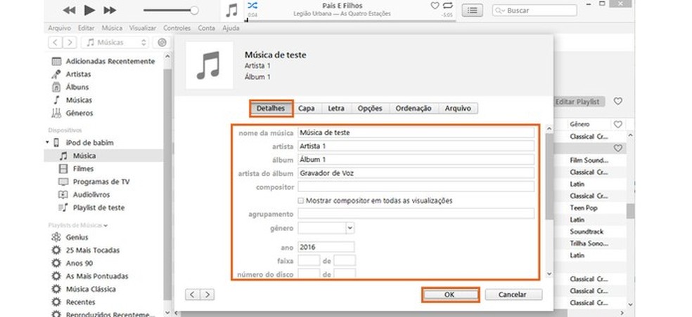Click the álbum input field
Viewport: 692px width, 317px height.
point(416,160)
